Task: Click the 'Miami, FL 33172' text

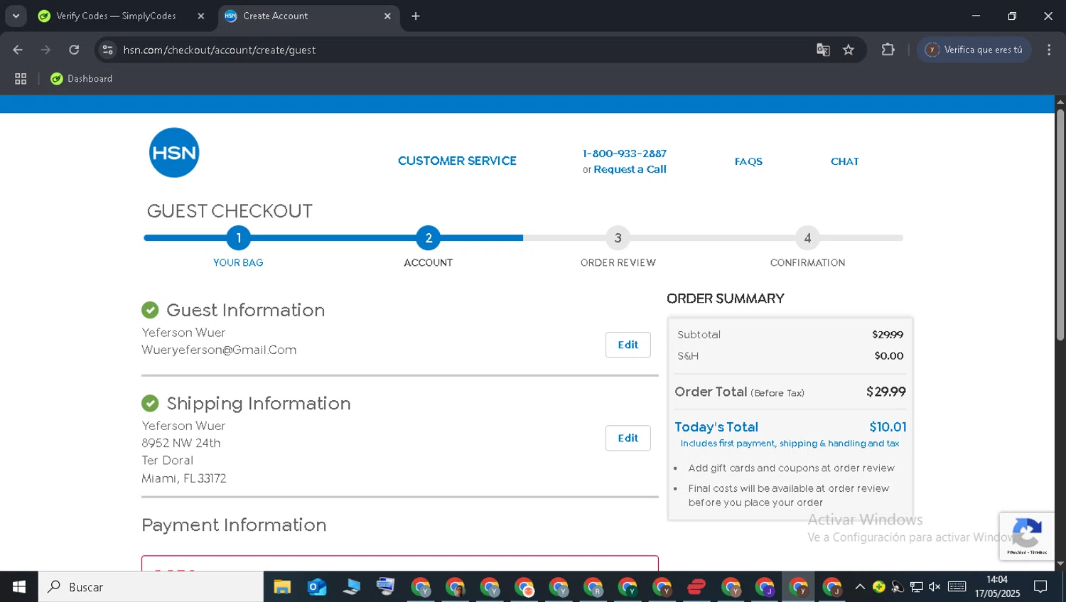Action: pos(184,478)
